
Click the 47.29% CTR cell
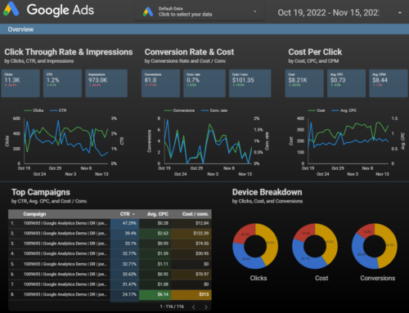(124, 223)
